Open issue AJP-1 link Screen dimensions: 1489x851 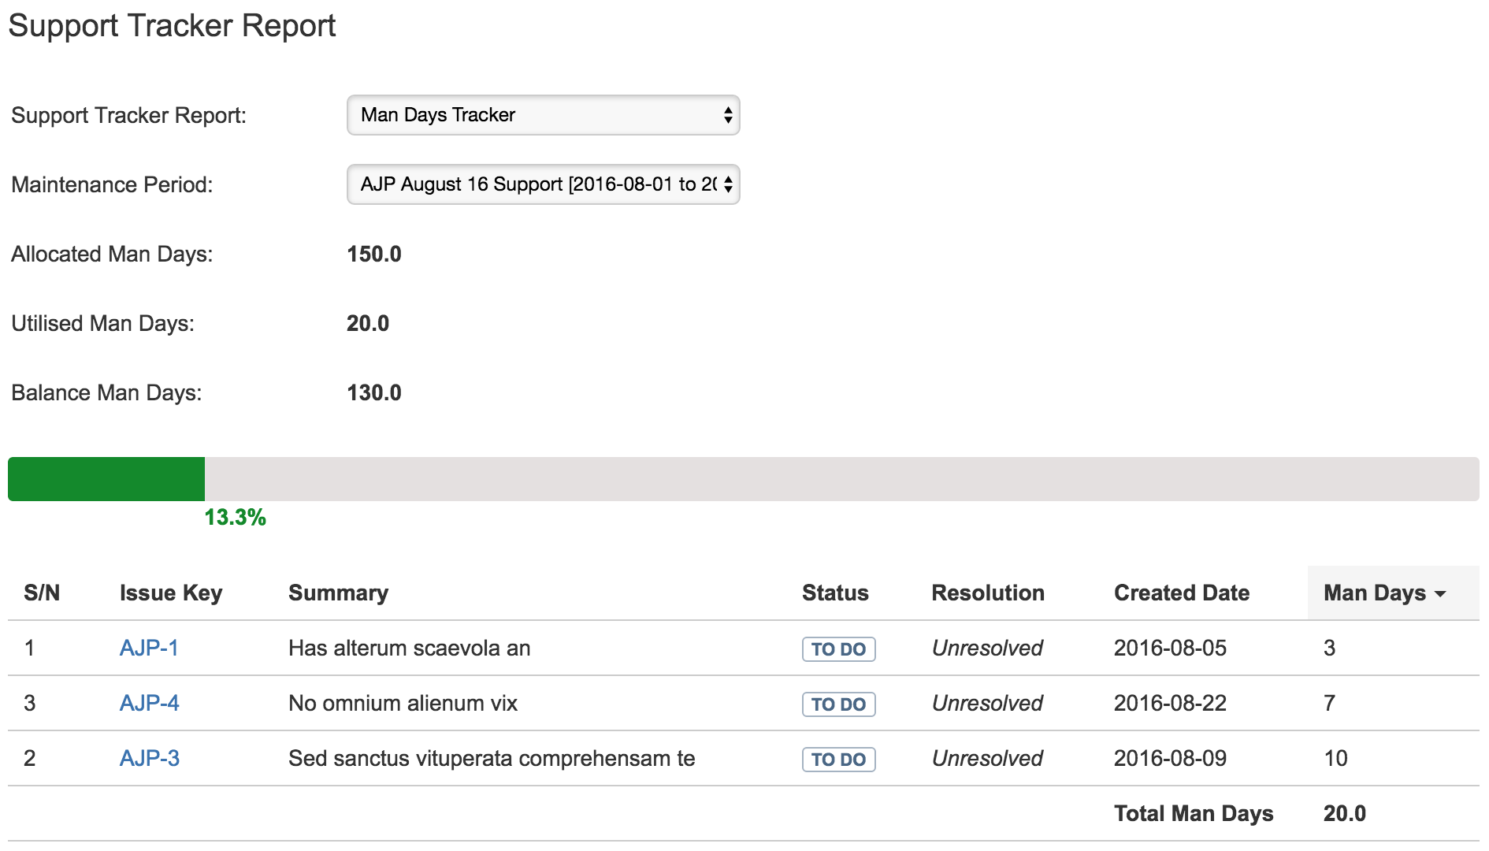click(x=149, y=648)
